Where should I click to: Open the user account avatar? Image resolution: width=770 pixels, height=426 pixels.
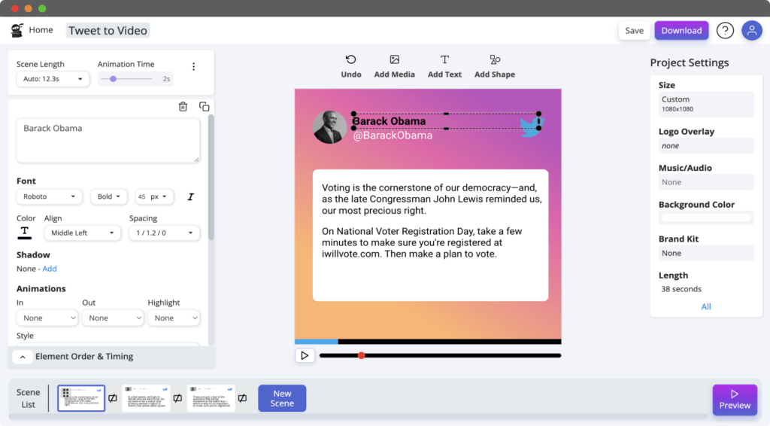pos(751,30)
